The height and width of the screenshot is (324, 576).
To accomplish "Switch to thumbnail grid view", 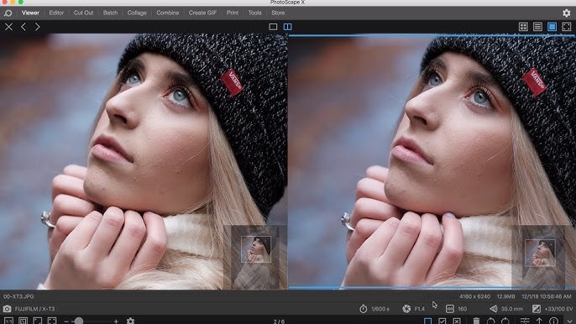I will pyautogui.click(x=523, y=27).
